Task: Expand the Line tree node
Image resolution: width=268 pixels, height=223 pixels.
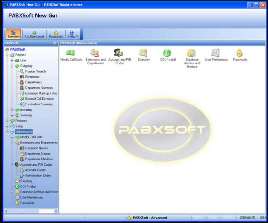Action: (12, 60)
